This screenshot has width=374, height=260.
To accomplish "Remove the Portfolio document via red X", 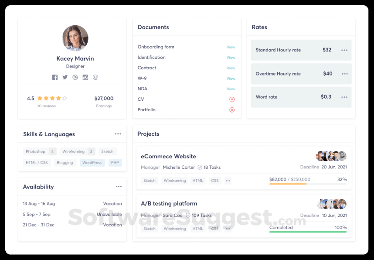I will [x=231, y=109].
